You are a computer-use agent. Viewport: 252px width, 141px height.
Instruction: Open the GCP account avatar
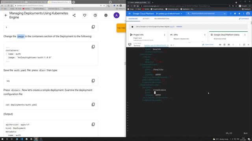(248, 14)
